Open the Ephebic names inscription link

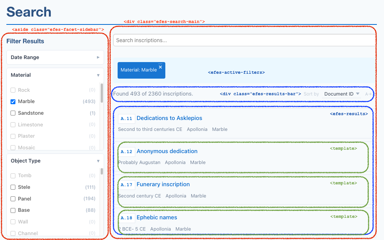(157, 217)
